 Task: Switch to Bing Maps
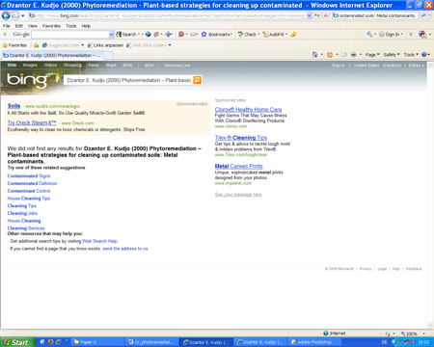click(x=111, y=65)
